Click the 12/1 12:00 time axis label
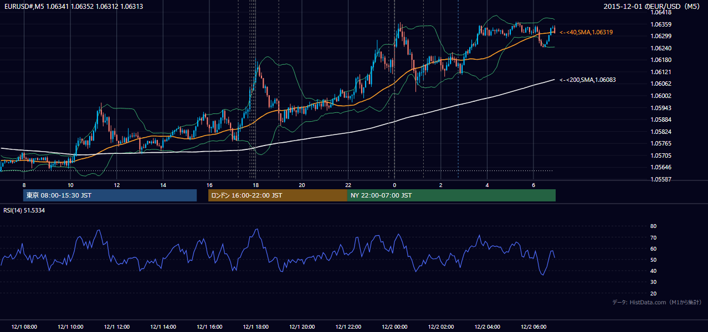Viewport: 708px width, 332px height. pos(117,327)
